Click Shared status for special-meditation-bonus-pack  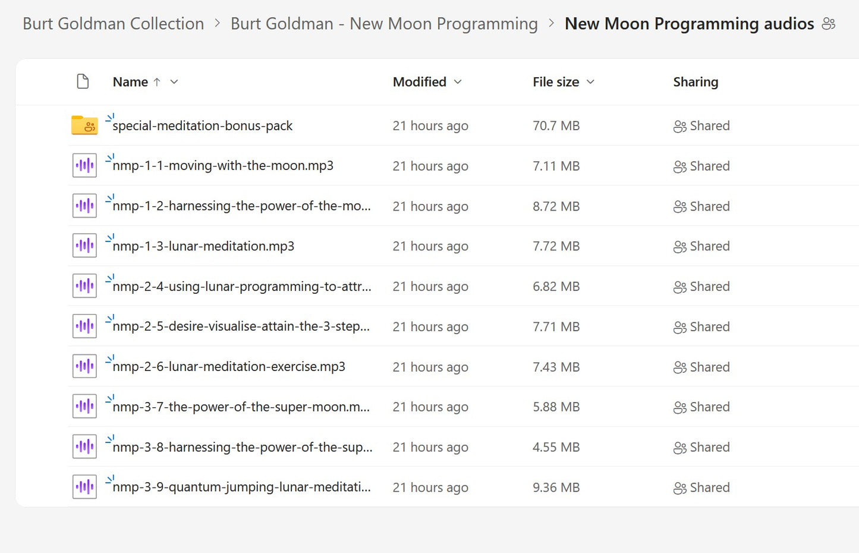point(702,126)
